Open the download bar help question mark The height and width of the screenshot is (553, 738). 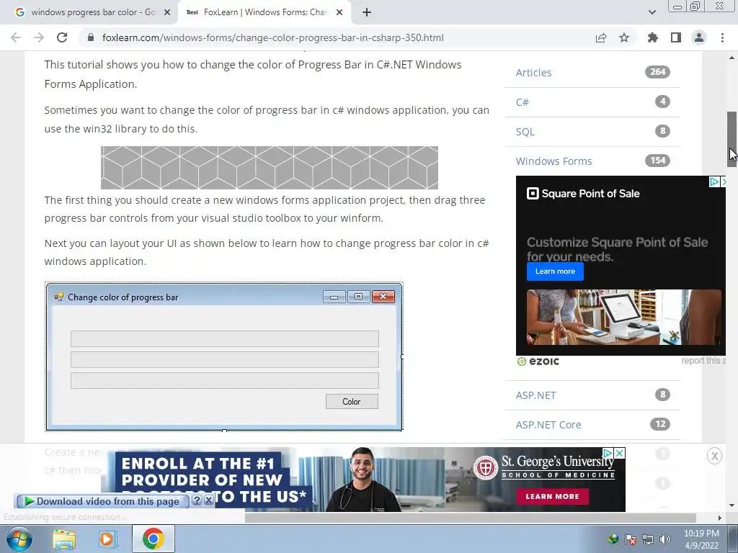click(197, 501)
